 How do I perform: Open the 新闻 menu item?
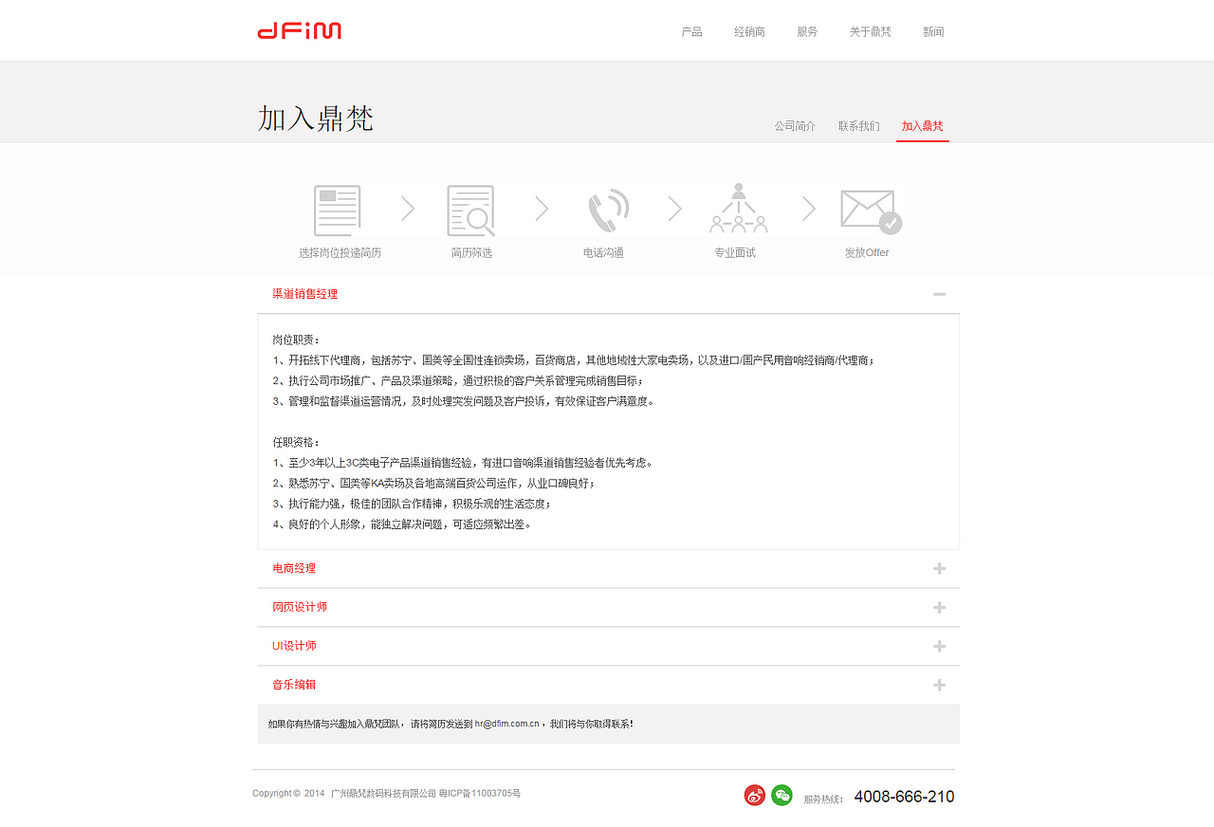tap(933, 31)
